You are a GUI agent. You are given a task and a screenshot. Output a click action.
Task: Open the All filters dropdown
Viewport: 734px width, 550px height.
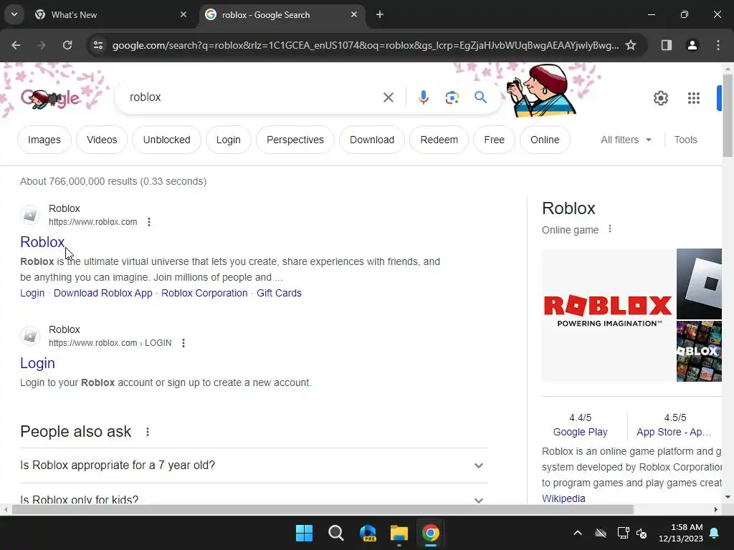626,140
